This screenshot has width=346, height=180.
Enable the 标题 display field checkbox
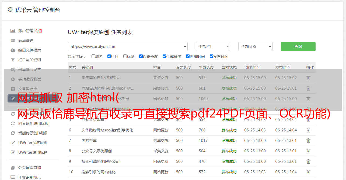pos(125,56)
